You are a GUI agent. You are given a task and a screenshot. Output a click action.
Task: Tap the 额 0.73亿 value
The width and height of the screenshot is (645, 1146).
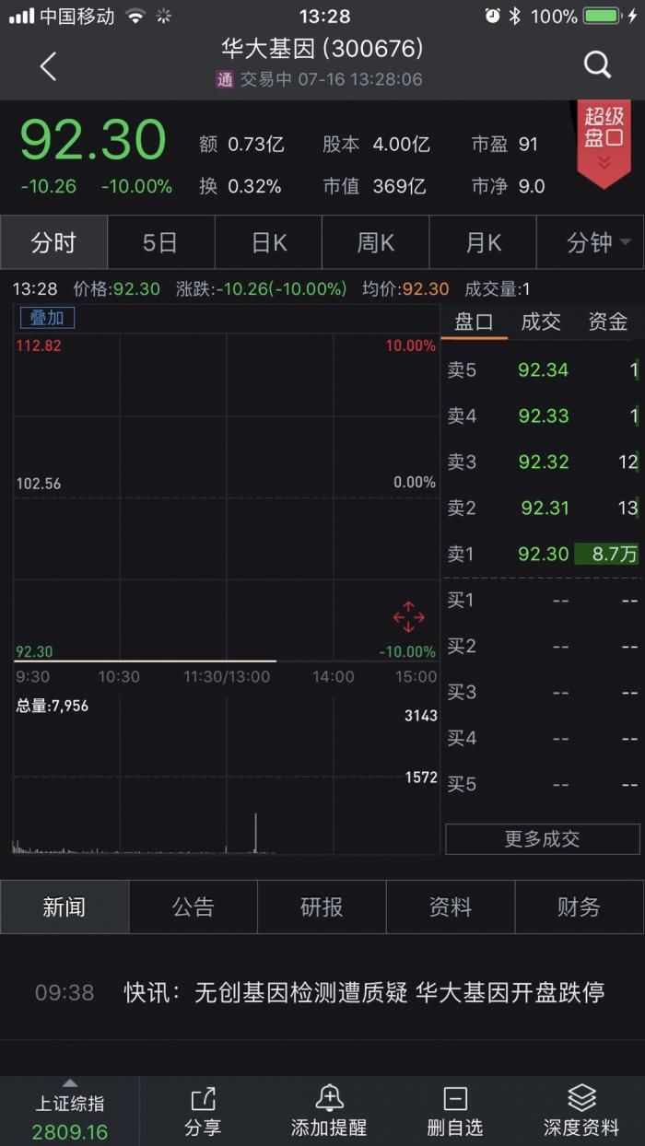241,145
